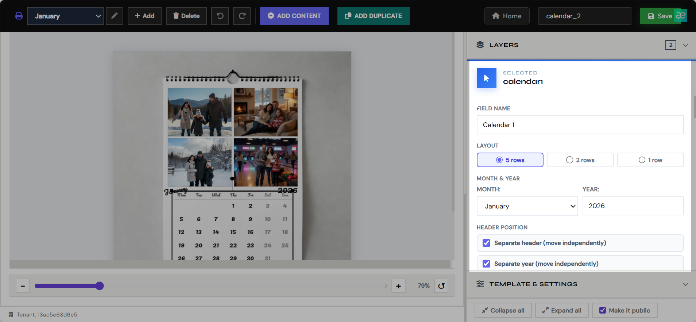
Task: Click Collapse all button
Action: [x=503, y=310]
